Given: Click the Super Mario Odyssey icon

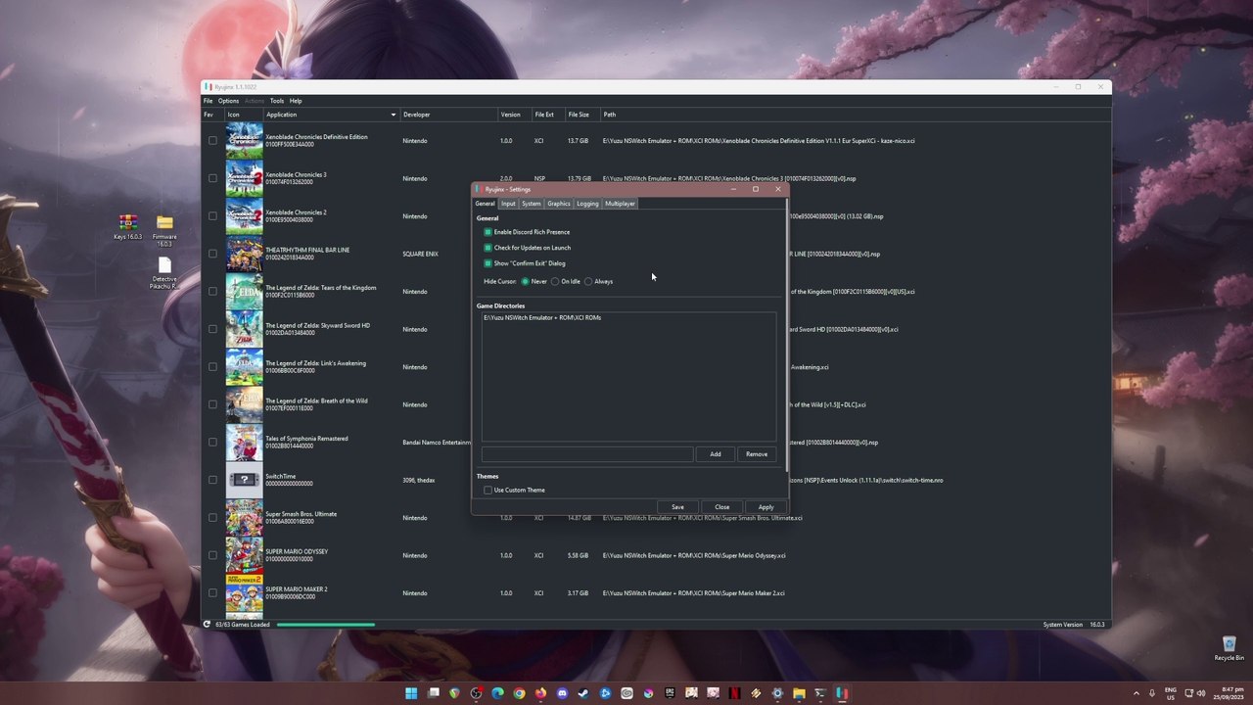Looking at the screenshot, I should pyautogui.click(x=244, y=555).
